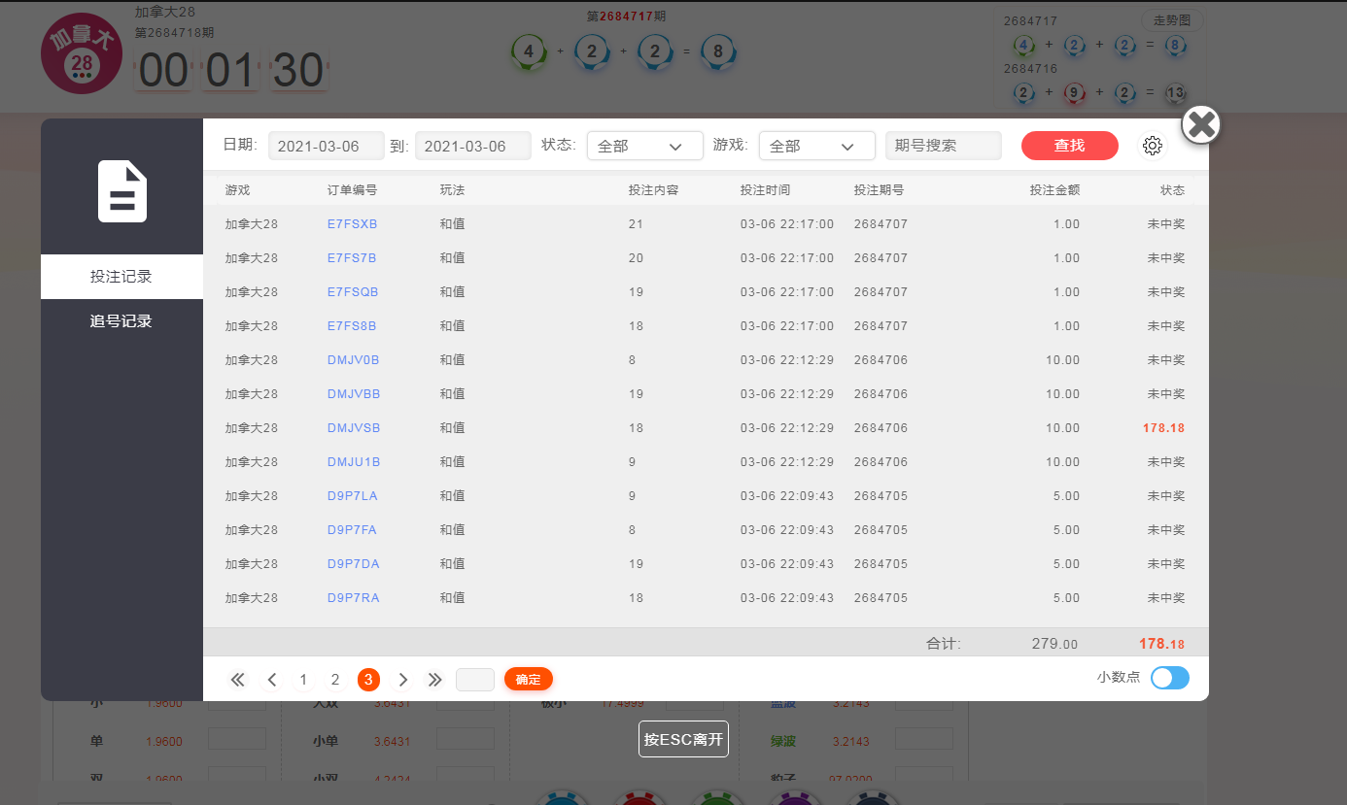
Task: Close the betting records dialog
Action: (1201, 124)
